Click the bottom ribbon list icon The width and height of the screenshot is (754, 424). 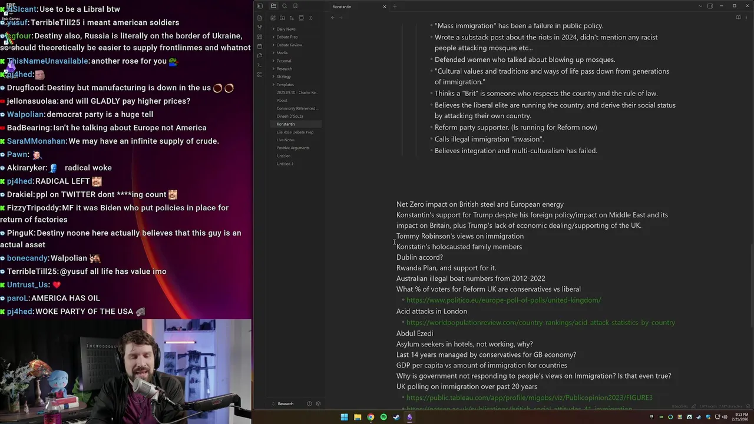click(260, 74)
